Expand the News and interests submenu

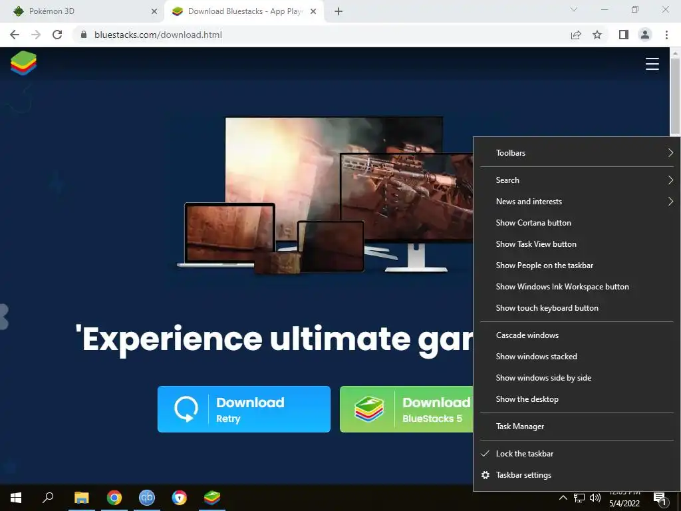tap(577, 202)
